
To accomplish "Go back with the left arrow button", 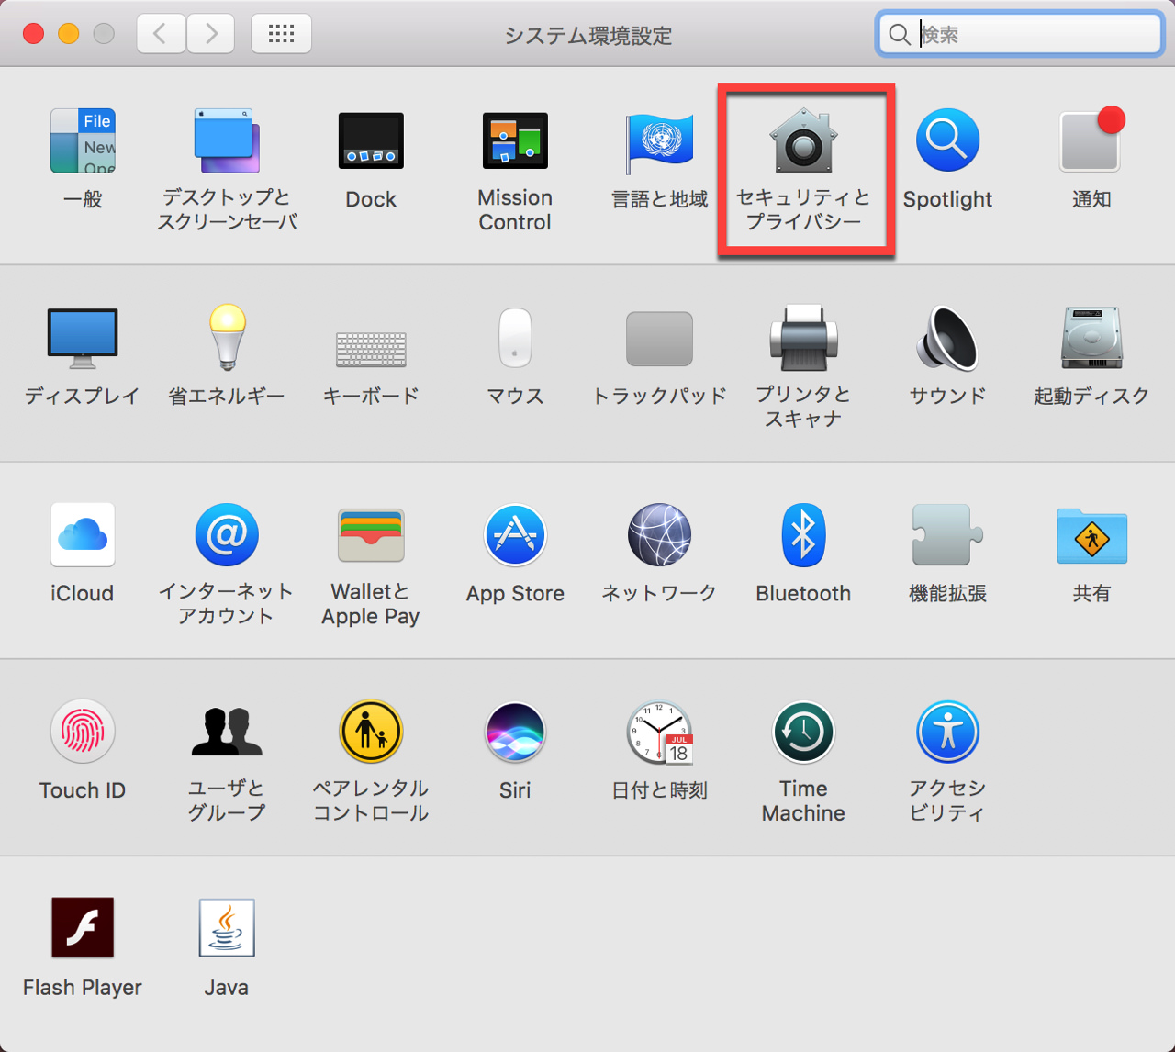I will [162, 34].
